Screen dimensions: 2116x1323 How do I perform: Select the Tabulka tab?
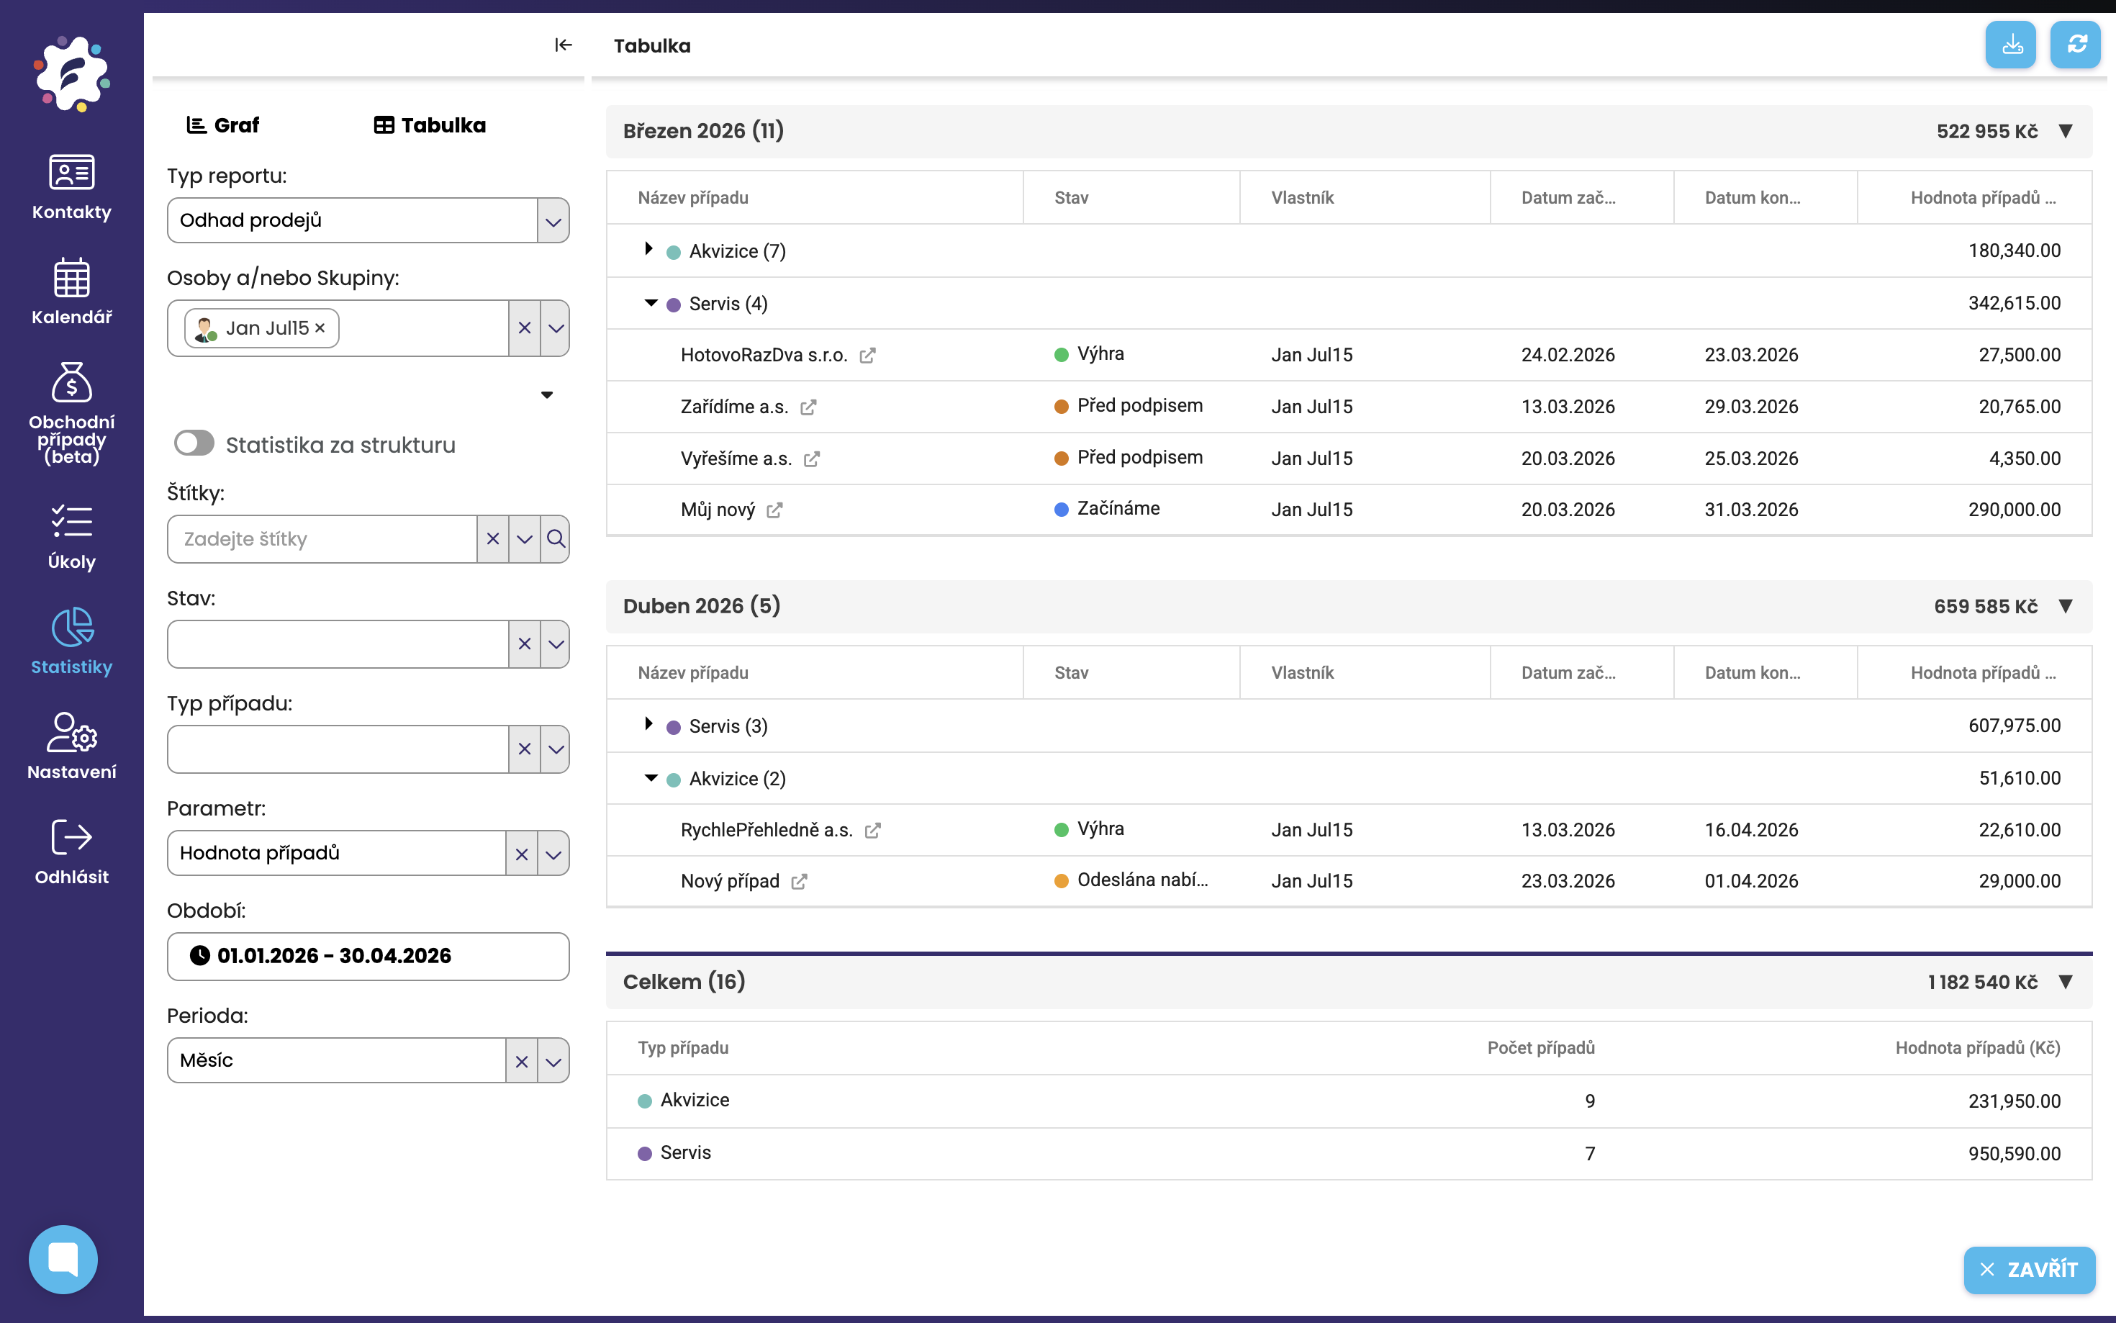click(x=430, y=125)
